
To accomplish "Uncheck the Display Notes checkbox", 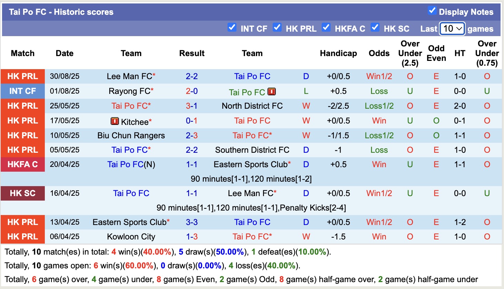I will (432, 11).
